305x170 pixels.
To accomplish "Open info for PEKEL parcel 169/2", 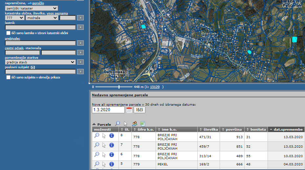I will pyautogui.click(x=111, y=164).
